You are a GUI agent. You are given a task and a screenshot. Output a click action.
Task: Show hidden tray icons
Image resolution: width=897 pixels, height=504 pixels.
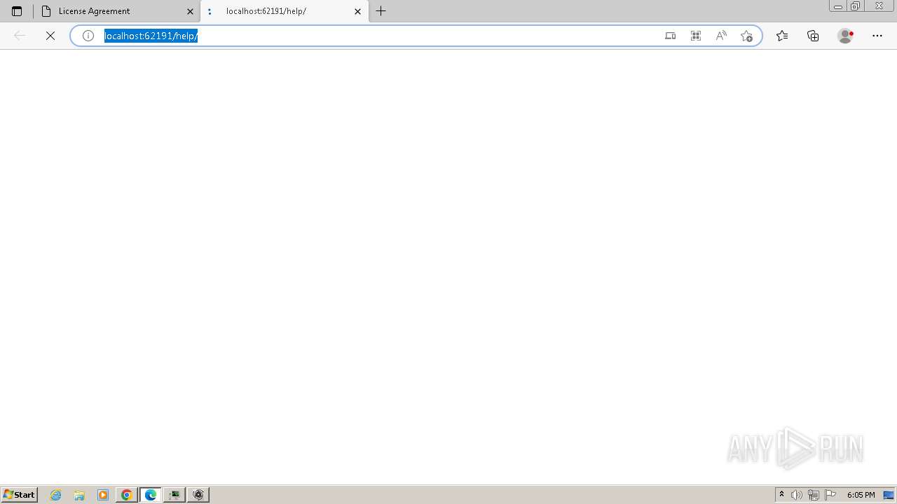click(x=782, y=495)
